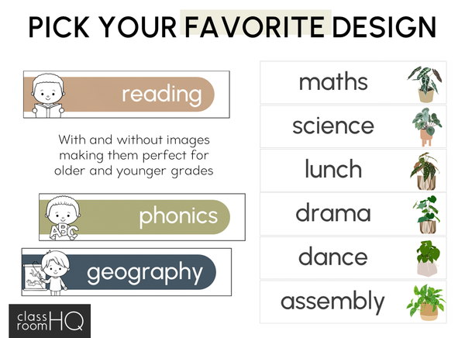
Task: Click the science label text
Action: [x=333, y=126]
